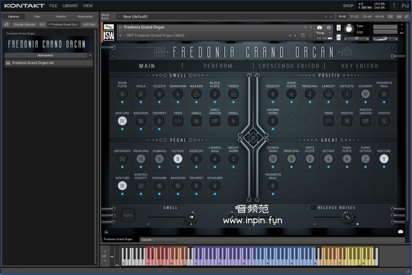Click the Native Instruments logo icon
The width and height of the screenshot is (412, 275).
point(405,6)
